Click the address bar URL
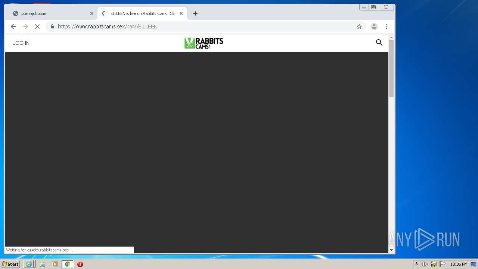The image size is (478, 269). pos(108,27)
